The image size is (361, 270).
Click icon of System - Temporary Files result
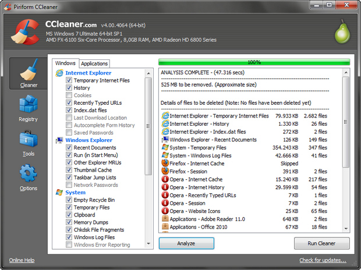pos(165,147)
